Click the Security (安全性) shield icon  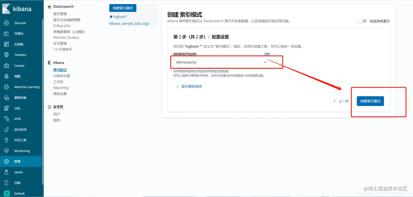(x=49, y=107)
